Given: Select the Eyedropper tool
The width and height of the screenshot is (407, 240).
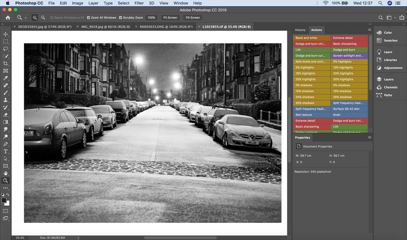Looking at the screenshot, I should tap(6, 78).
